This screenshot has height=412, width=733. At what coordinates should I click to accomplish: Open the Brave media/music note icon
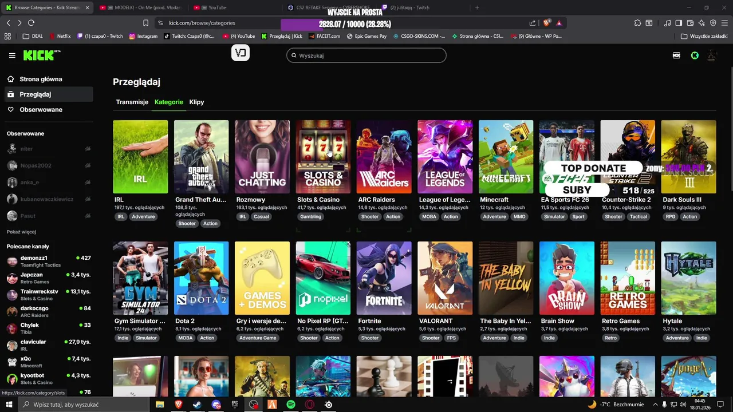point(667,23)
